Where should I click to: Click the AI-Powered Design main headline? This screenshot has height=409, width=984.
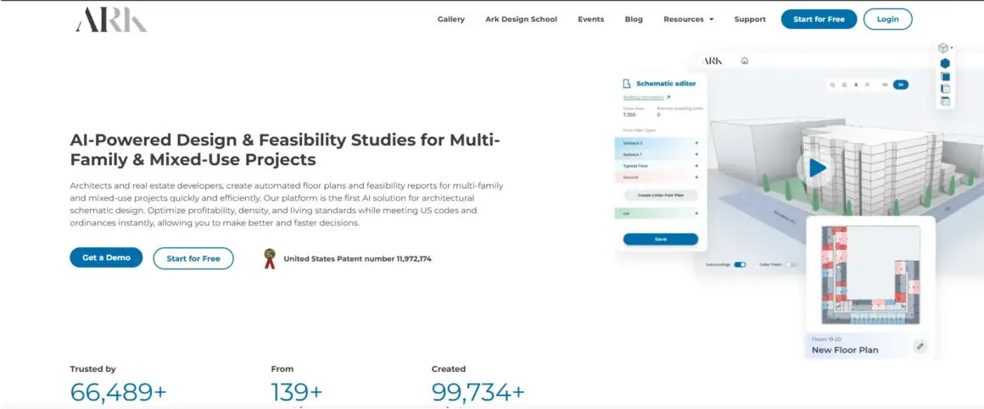(285, 149)
